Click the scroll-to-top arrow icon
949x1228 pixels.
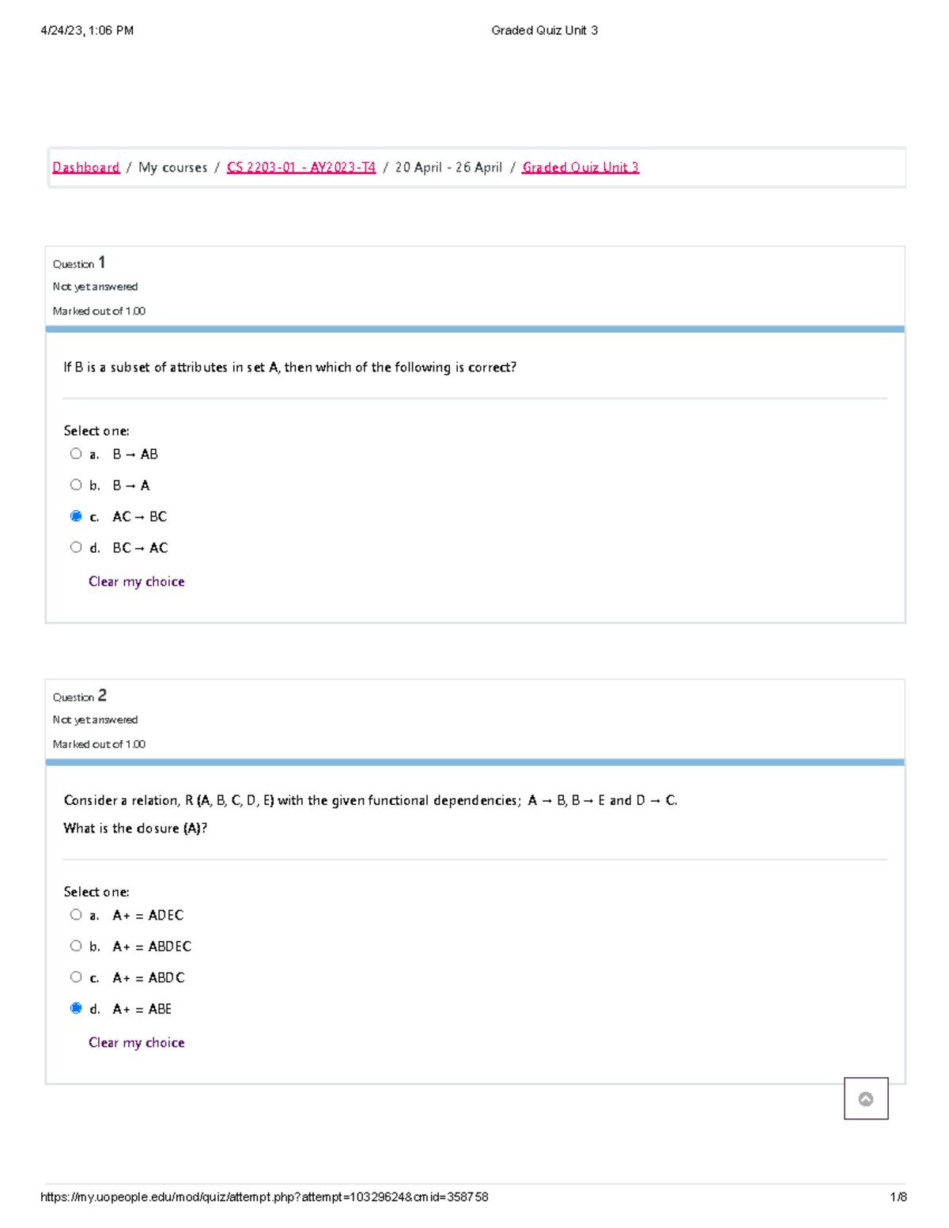[867, 1099]
